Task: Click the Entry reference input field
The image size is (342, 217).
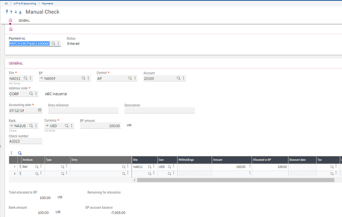Action: [83, 110]
